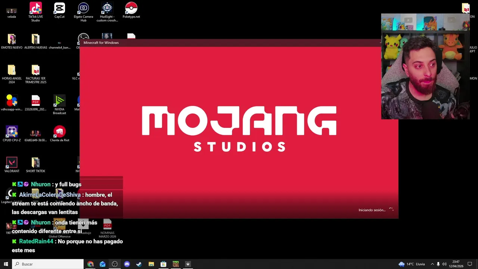This screenshot has height=269, width=478.
Task: Expand the hidden system tray icons
Action: (x=432, y=264)
